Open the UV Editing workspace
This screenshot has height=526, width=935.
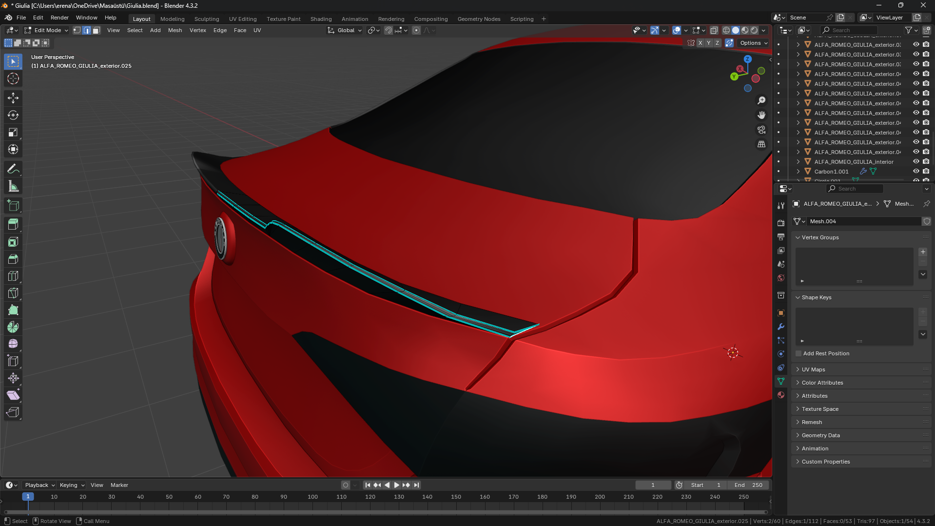pos(243,19)
